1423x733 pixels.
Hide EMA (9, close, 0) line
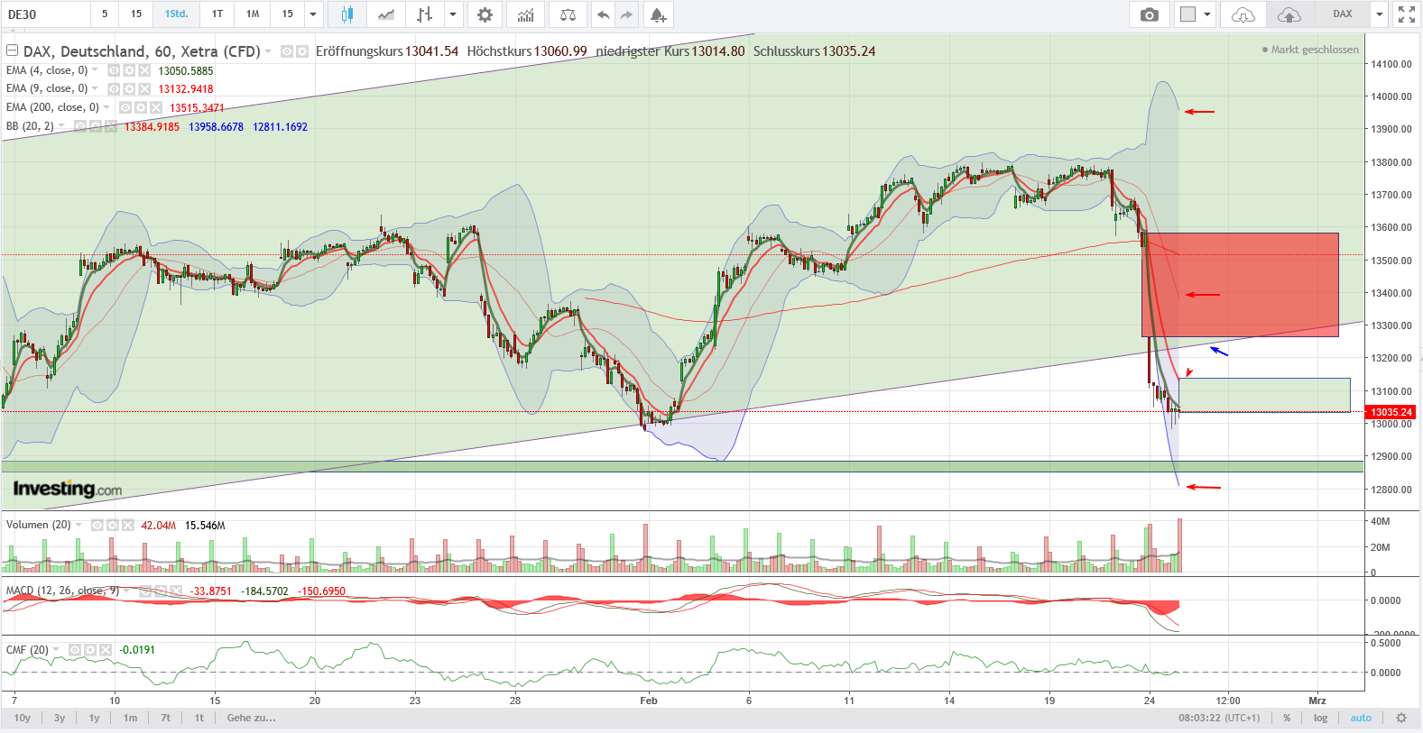tap(114, 88)
